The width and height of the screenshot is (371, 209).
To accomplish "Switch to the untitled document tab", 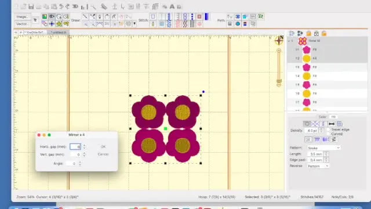I will (x=58, y=33).
